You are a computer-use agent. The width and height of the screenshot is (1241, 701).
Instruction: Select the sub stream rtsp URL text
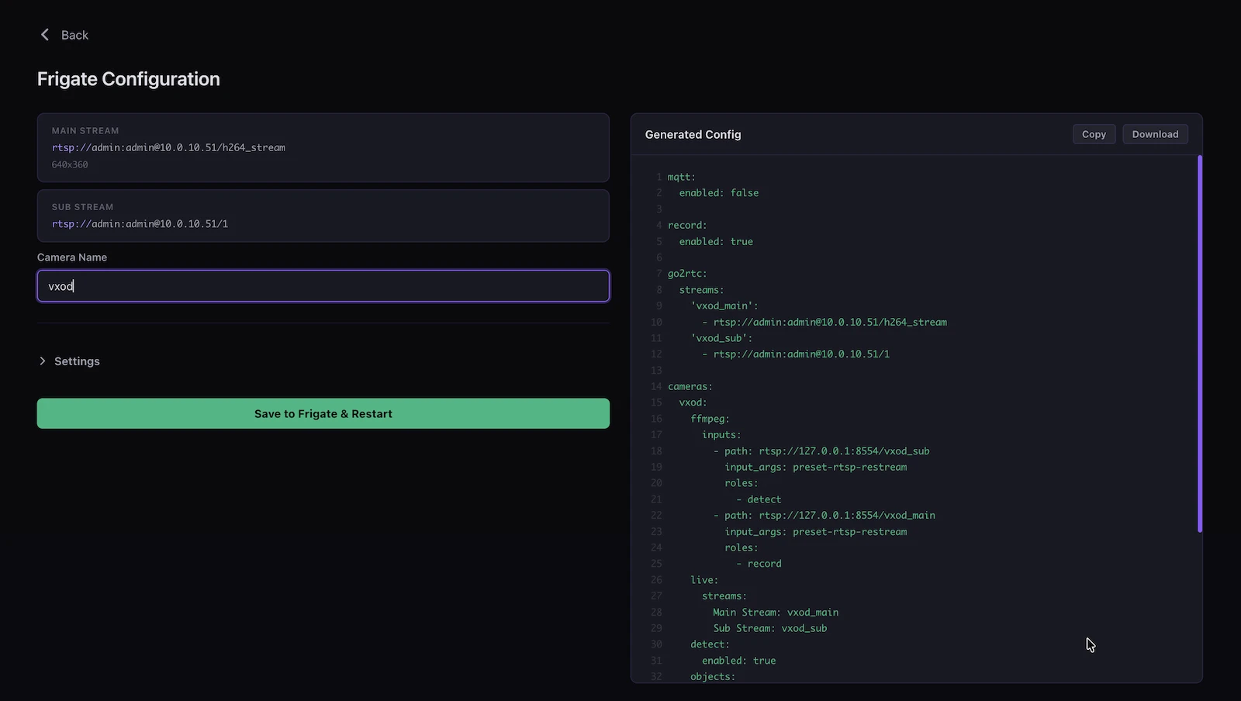140,223
